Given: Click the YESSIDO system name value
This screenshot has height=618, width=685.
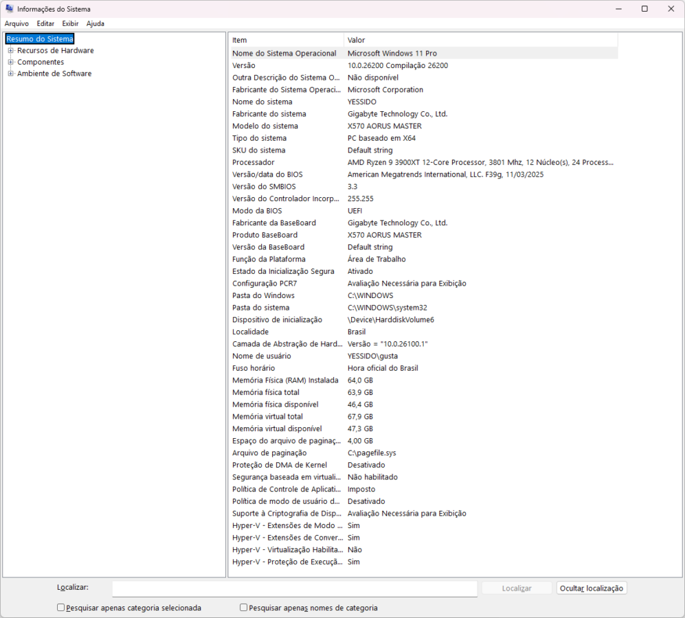Looking at the screenshot, I should 361,102.
